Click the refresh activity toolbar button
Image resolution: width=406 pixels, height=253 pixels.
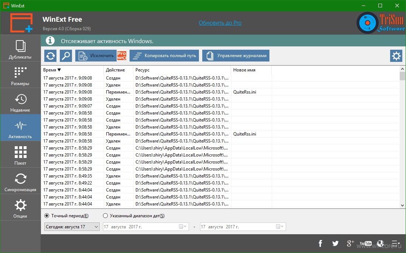pyautogui.click(x=51, y=56)
